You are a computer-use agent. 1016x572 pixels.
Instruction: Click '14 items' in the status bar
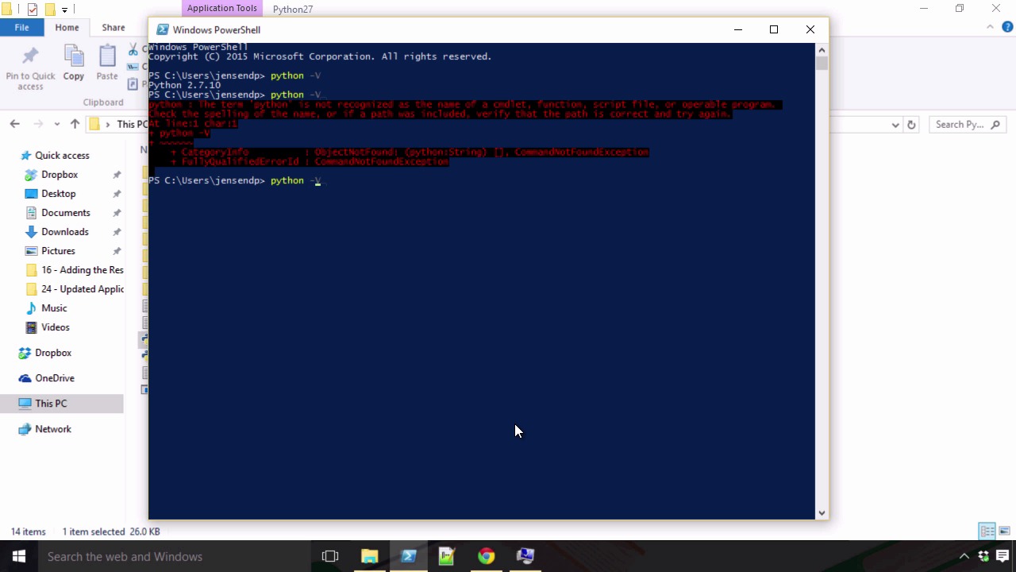coord(29,531)
